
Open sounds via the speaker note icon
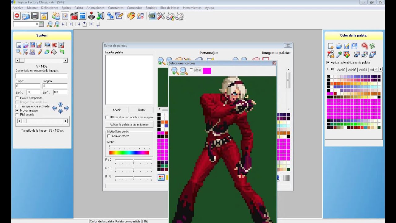101,16
